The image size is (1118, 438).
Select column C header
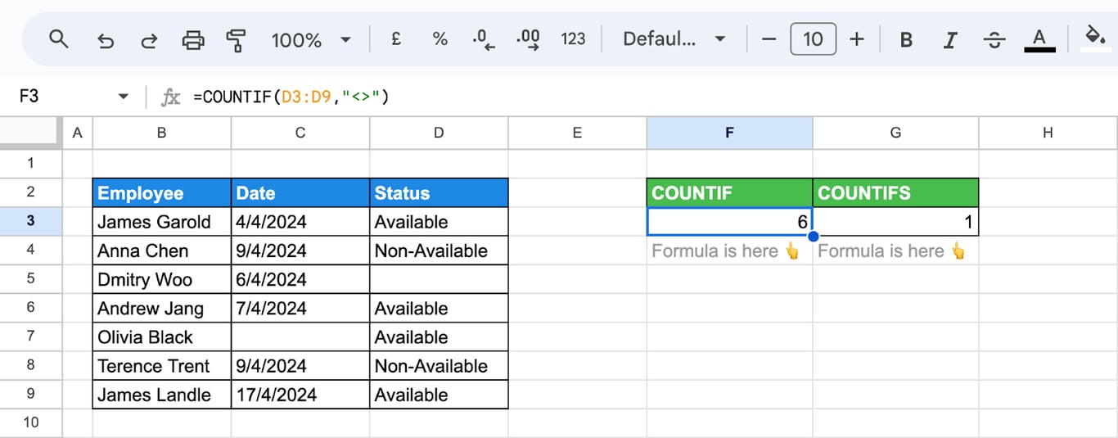pos(300,133)
